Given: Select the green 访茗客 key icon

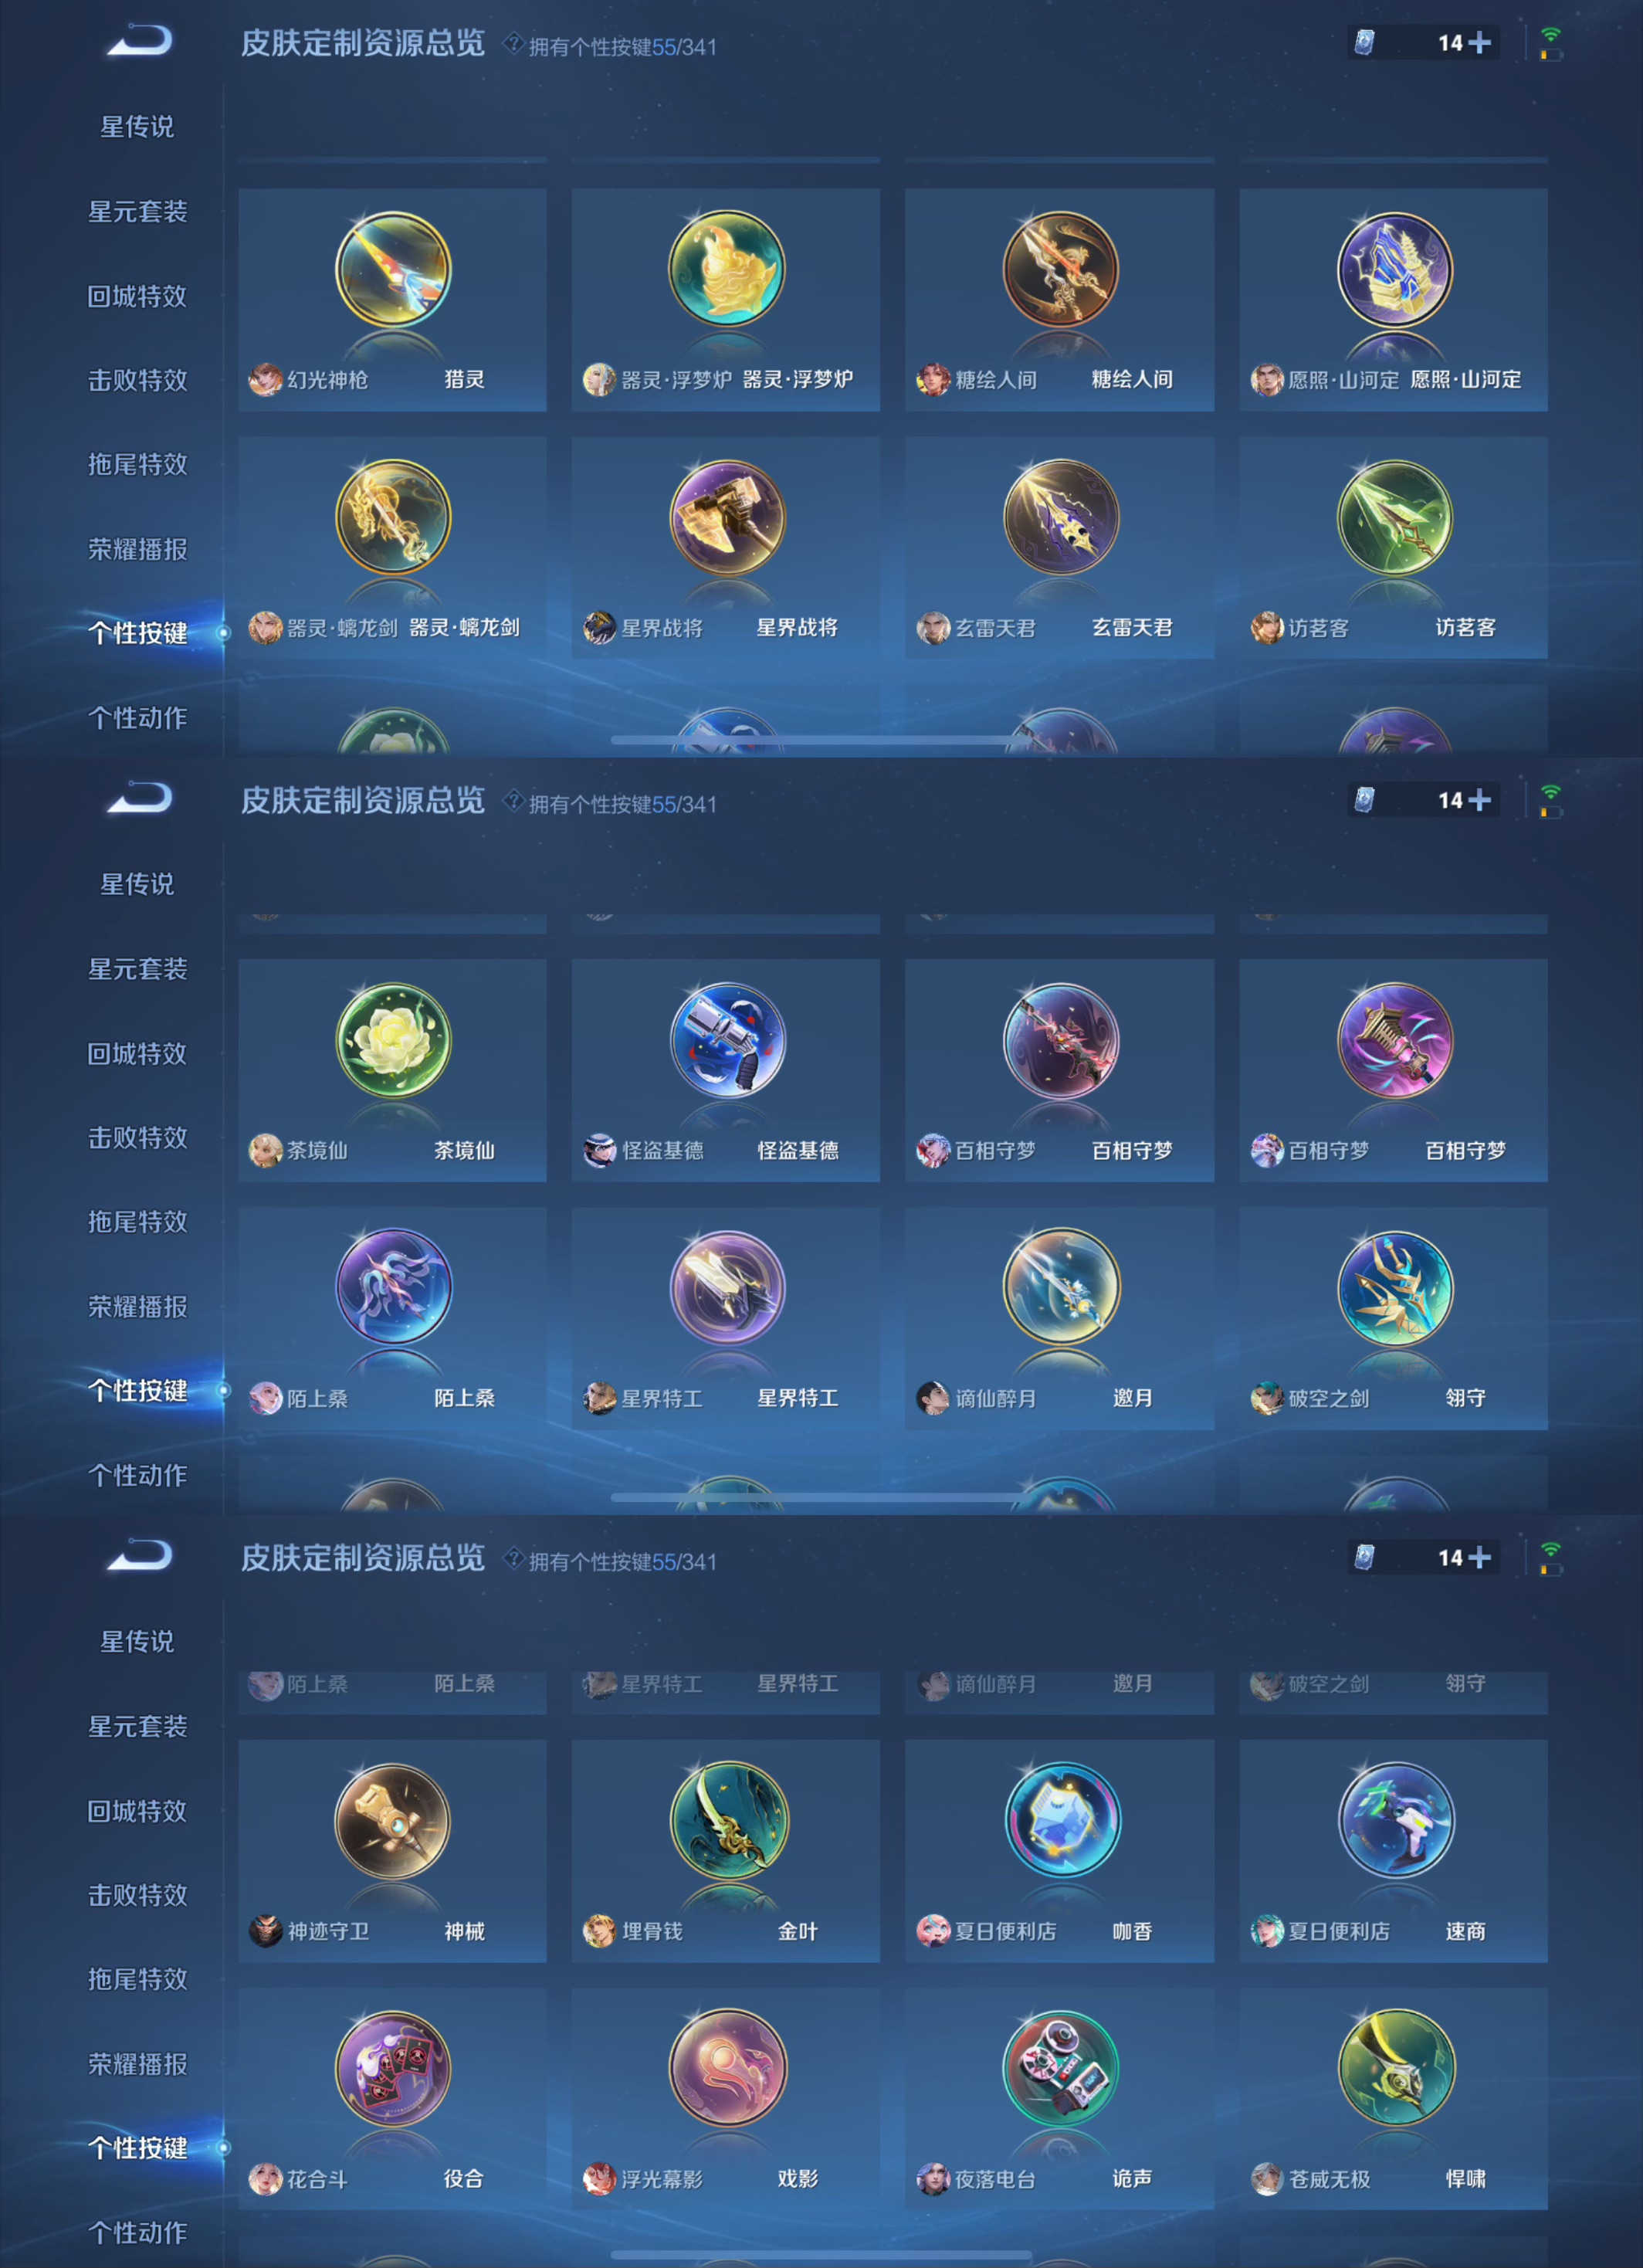Looking at the screenshot, I should [x=1395, y=517].
